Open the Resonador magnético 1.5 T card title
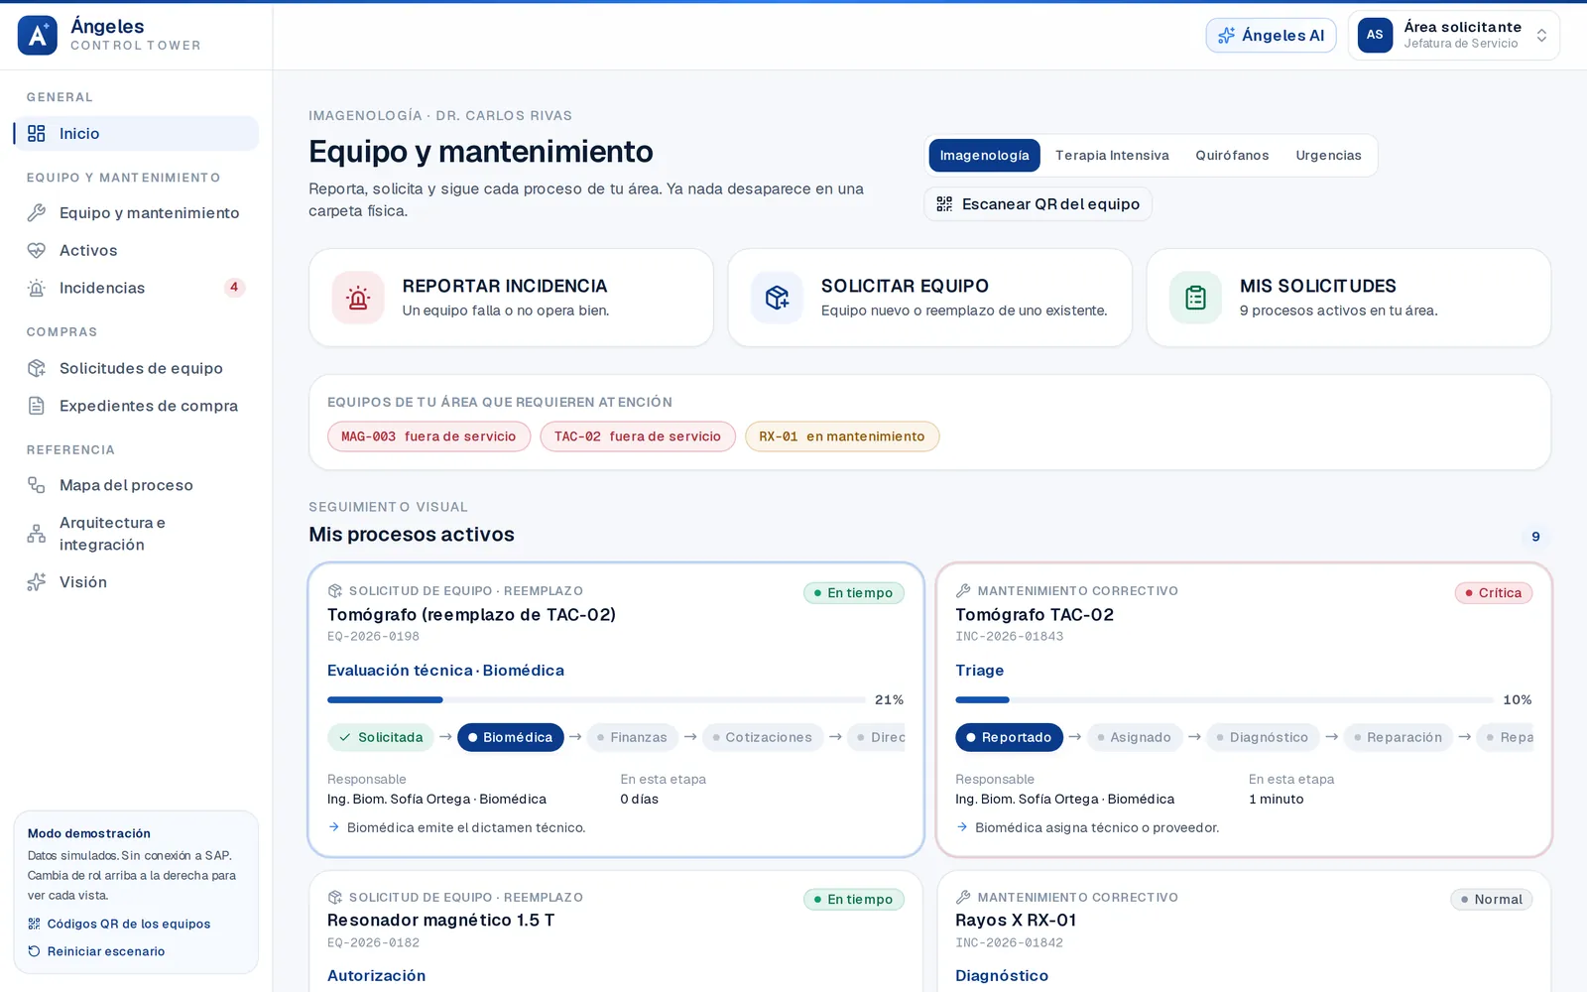The image size is (1587, 992). (441, 921)
